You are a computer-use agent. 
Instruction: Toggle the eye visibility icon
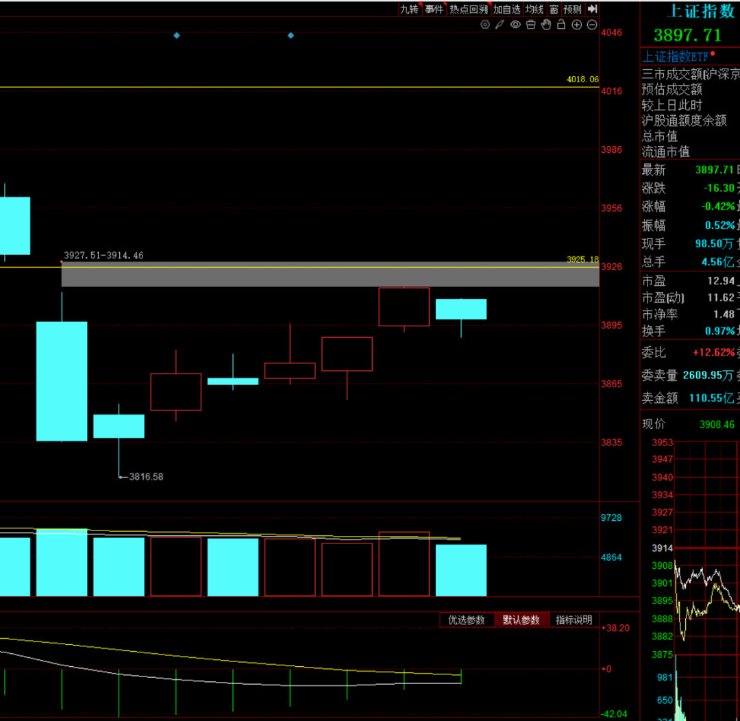[515, 25]
